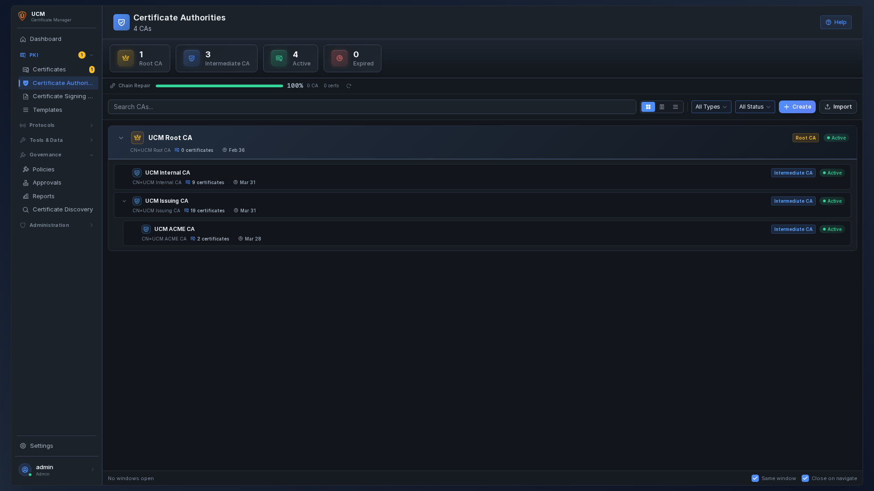
Task: Click the Chain Repair progress bar
Action: (x=219, y=86)
